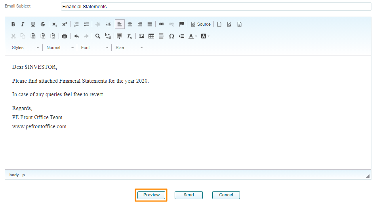The height and width of the screenshot is (207, 379).
Task: Click the Email Subject input field
Action: [x=216, y=7]
